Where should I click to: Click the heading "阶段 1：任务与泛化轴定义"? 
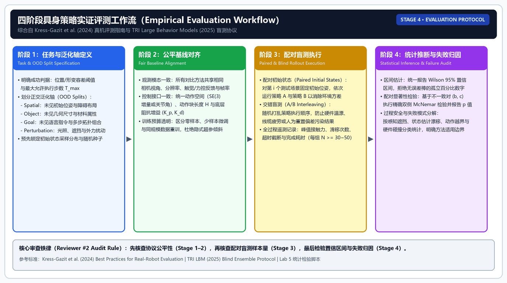pyautogui.click(x=55, y=55)
